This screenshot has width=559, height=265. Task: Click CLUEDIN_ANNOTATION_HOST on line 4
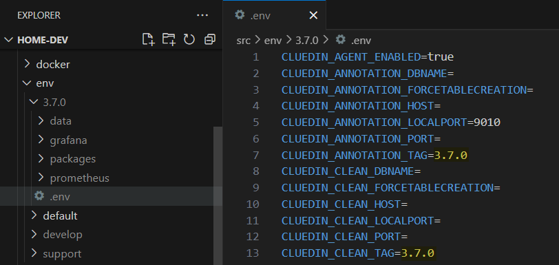(x=357, y=106)
